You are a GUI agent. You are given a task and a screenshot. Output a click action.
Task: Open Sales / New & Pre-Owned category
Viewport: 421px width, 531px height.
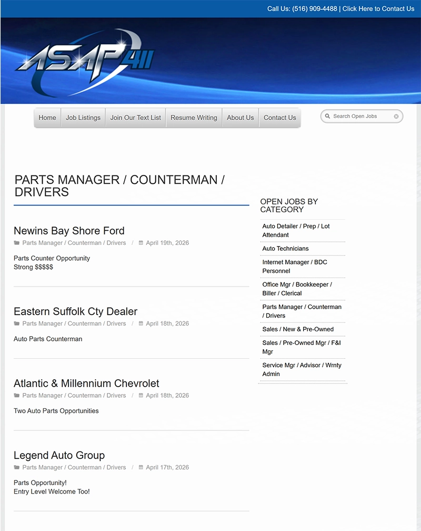tap(298, 329)
